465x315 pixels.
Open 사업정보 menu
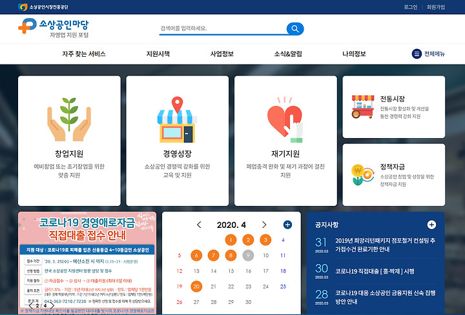pos(222,54)
